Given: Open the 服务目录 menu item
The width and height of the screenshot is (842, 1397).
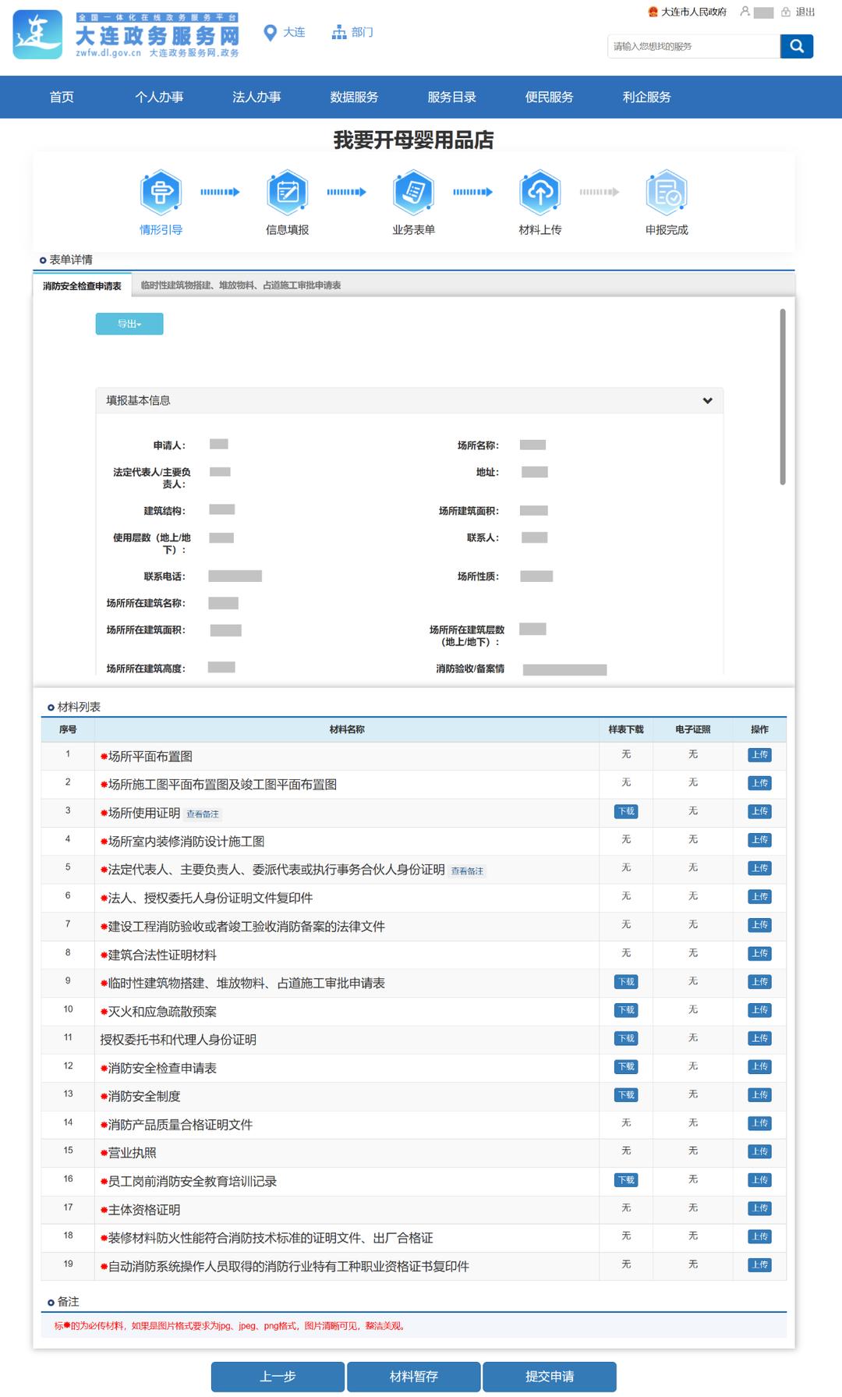Looking at the screenshot, I should pyautogui.click(x=451, y=98).
